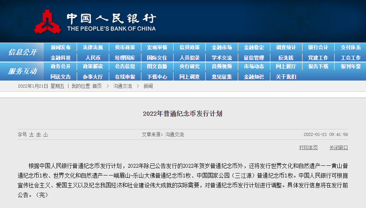
Task: Open 公告信息 section
Action: click(x=125, y=67)
